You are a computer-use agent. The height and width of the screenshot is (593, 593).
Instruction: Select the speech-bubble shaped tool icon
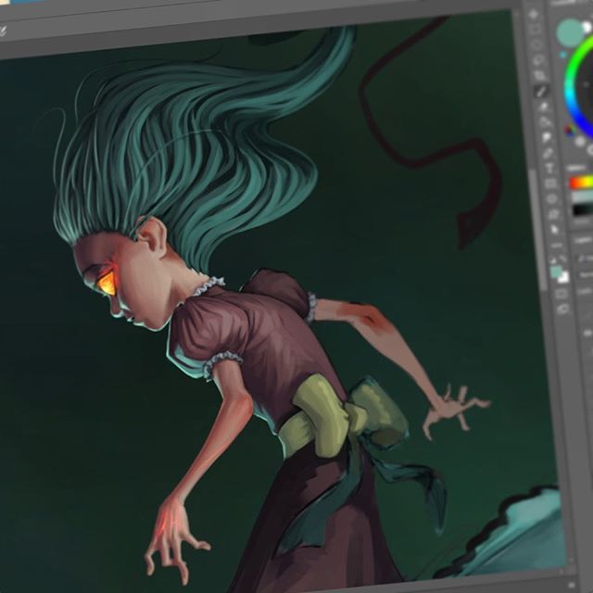click(x=547, y=138)
